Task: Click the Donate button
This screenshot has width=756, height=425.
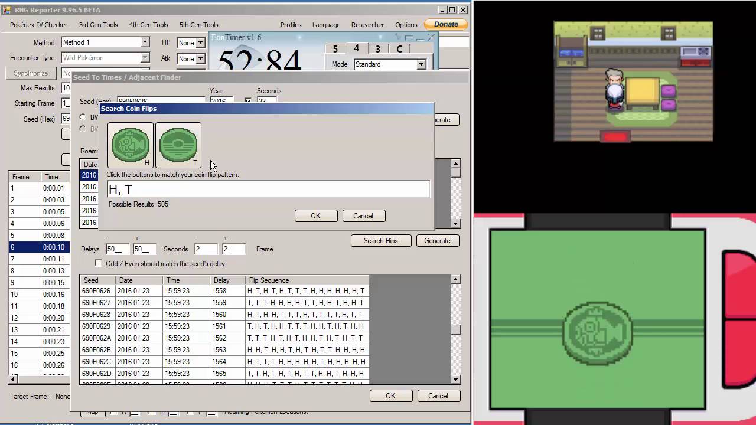Action: click(446, 24)
